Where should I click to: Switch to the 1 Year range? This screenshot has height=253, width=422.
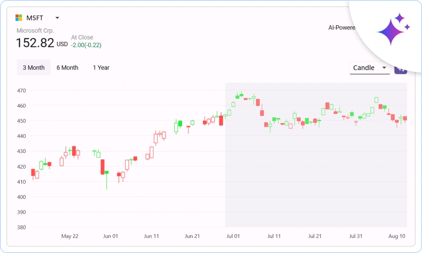(x=101, y=67)
